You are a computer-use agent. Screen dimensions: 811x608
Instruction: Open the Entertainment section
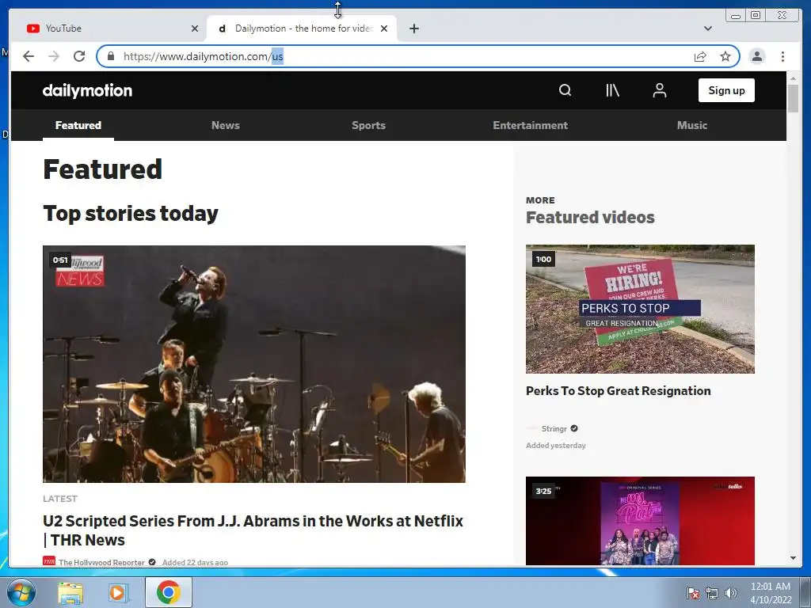(530, 125)
